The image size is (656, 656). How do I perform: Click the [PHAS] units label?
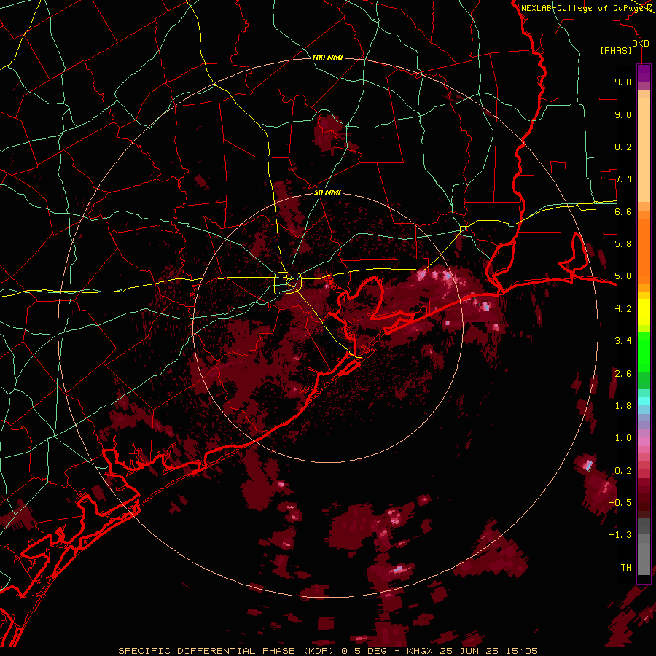pyautogui.click(x=616, y=51)
